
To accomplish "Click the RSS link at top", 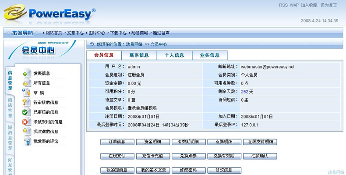I will pos(283,5).
